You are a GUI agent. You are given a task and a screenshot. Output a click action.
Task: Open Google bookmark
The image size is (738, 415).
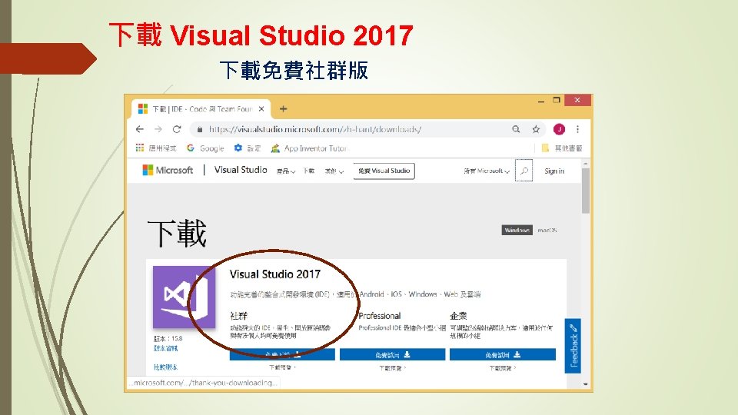[205, 148]
